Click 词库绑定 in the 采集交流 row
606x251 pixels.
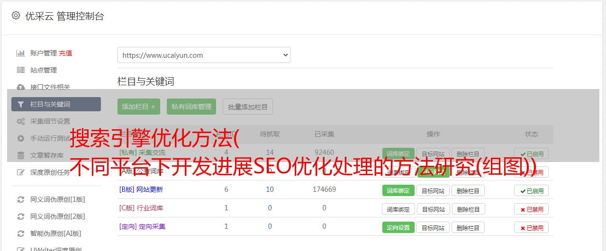tap(398, 153)
